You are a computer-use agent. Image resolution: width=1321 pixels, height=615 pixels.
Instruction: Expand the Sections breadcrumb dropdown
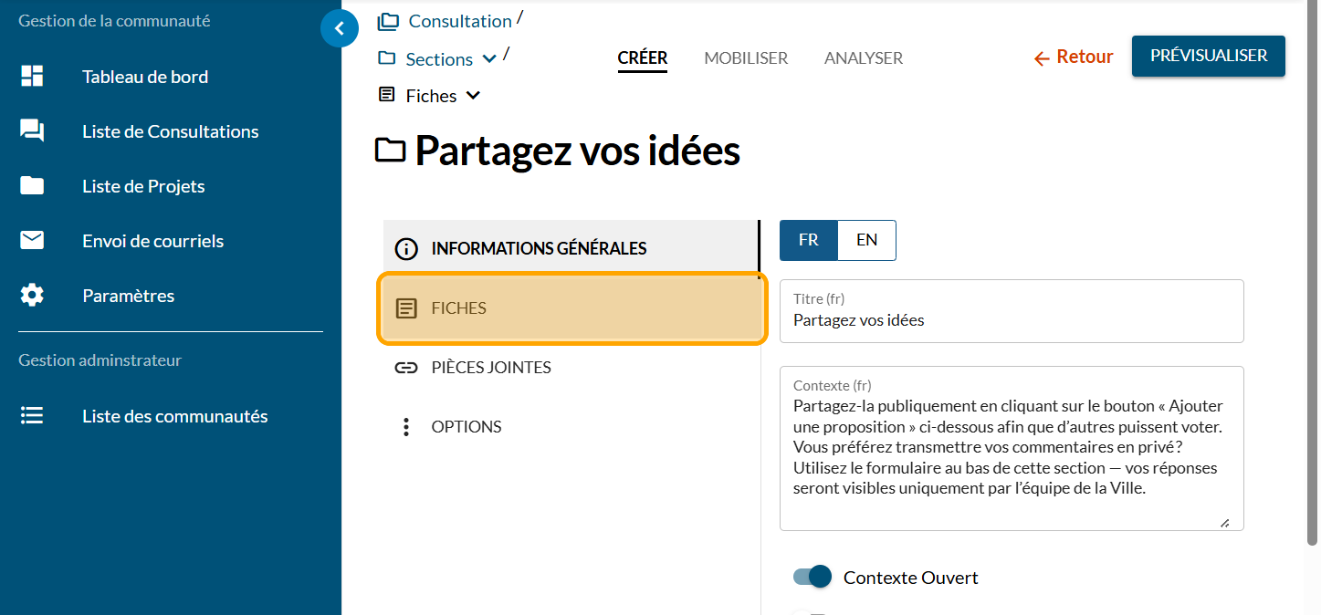point(489,59)
